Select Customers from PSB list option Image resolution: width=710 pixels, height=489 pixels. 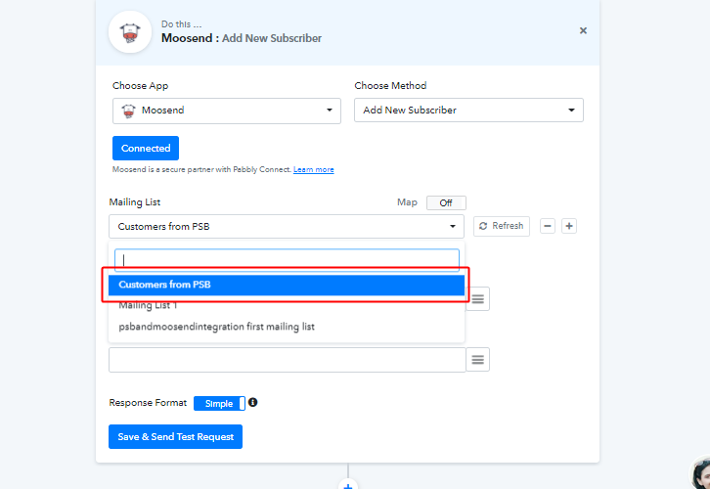click(287, 285)
